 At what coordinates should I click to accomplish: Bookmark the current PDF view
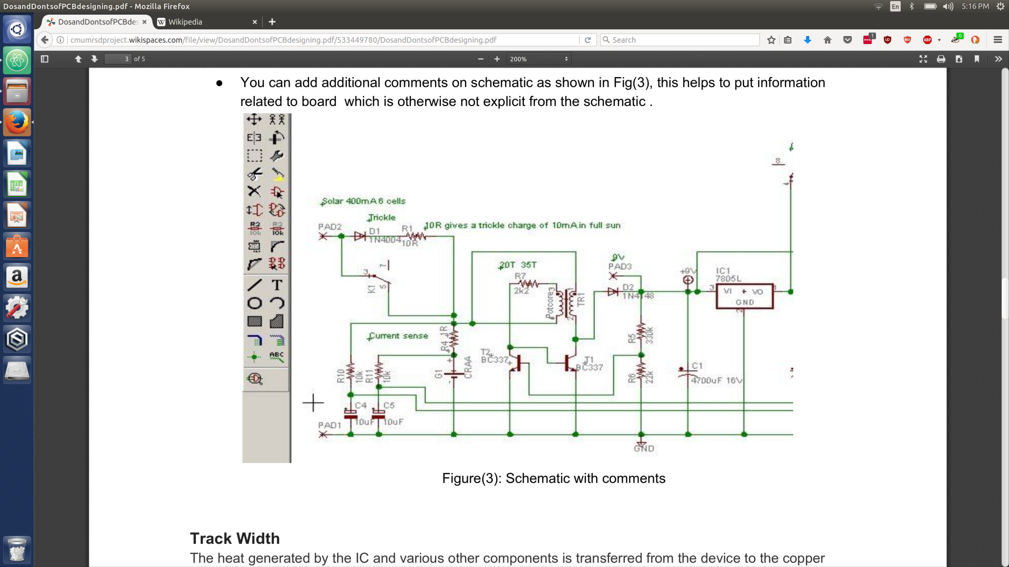point(977,59)
